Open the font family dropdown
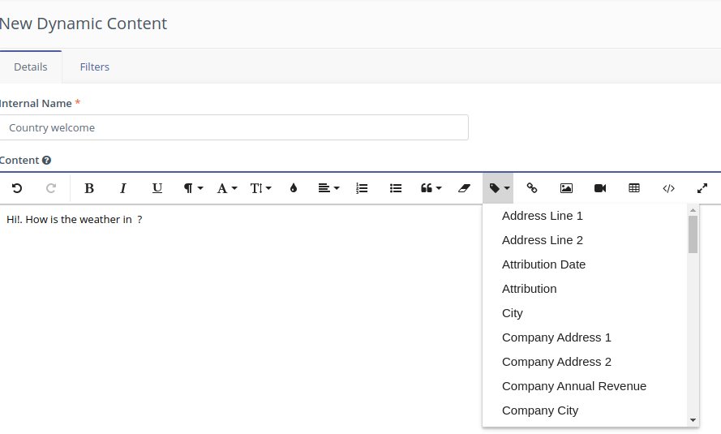Screen dimensions: 721x434 point(227,188)
